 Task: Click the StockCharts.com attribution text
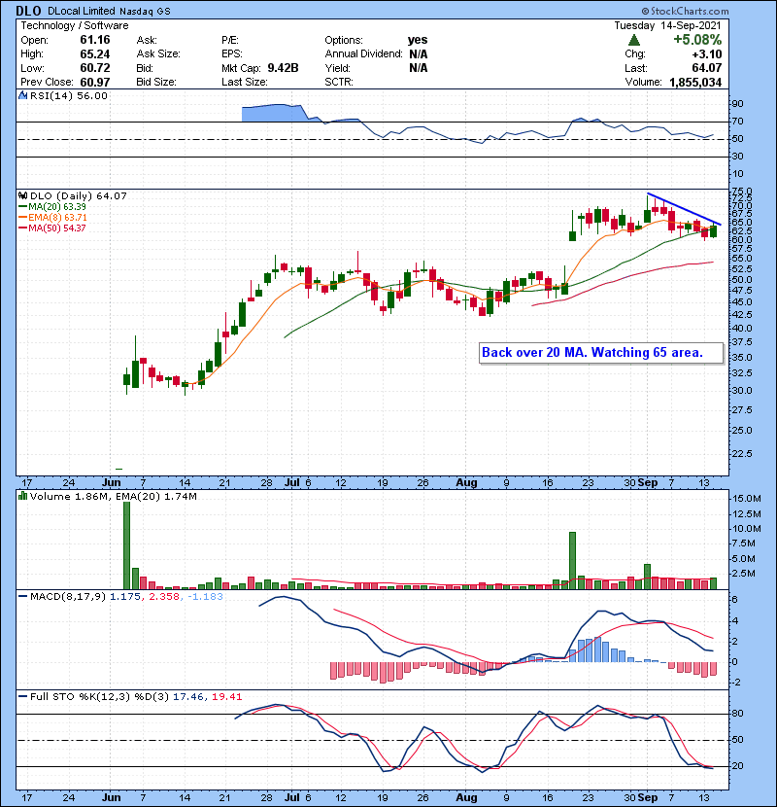[x=685, y=11]
